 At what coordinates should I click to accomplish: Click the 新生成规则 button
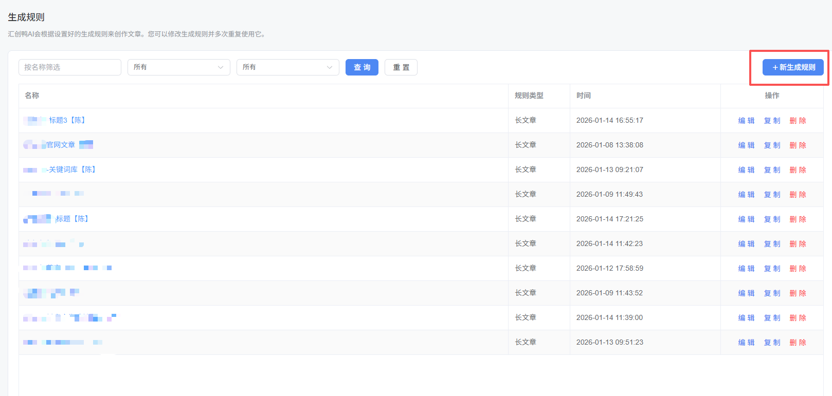(x=792, y=67)
